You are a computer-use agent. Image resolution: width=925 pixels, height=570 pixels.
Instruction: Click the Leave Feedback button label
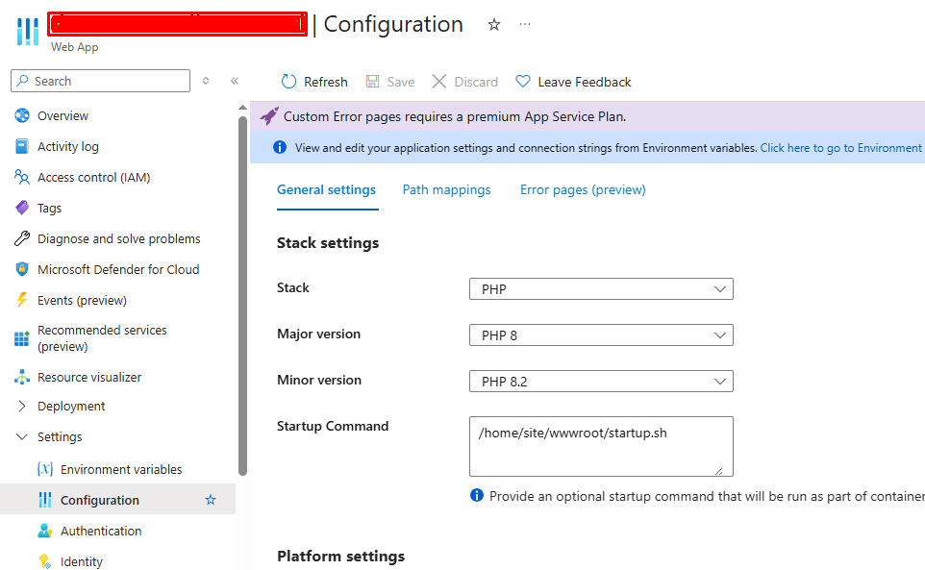(584, 82)
